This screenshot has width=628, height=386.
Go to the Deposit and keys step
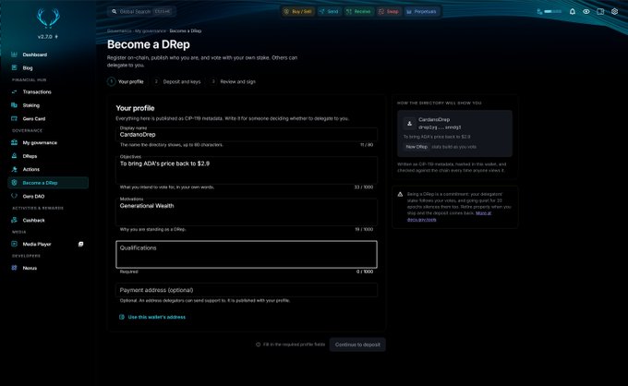click(177, 81)
